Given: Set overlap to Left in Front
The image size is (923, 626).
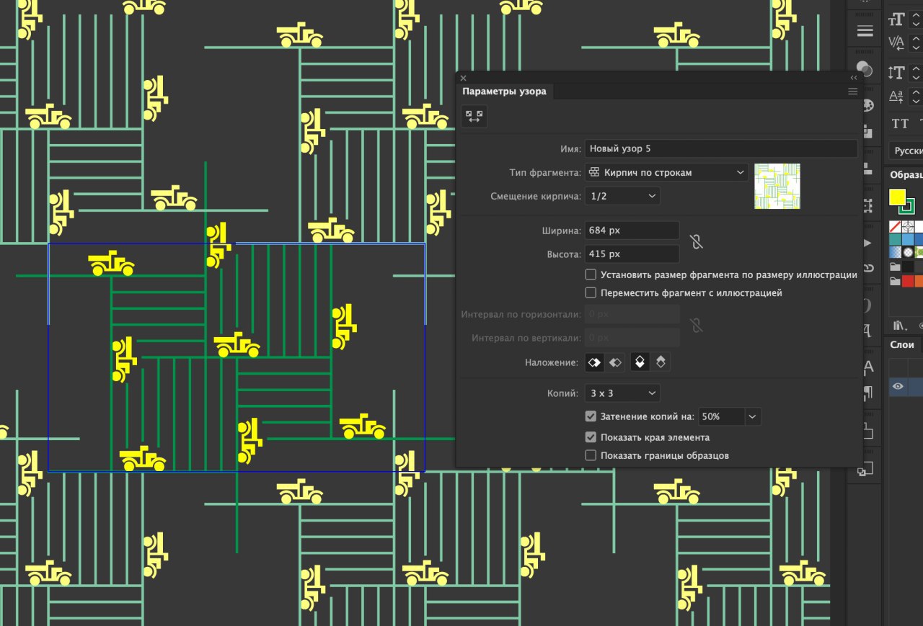Looking at the screenshot, I should [593, 362].
